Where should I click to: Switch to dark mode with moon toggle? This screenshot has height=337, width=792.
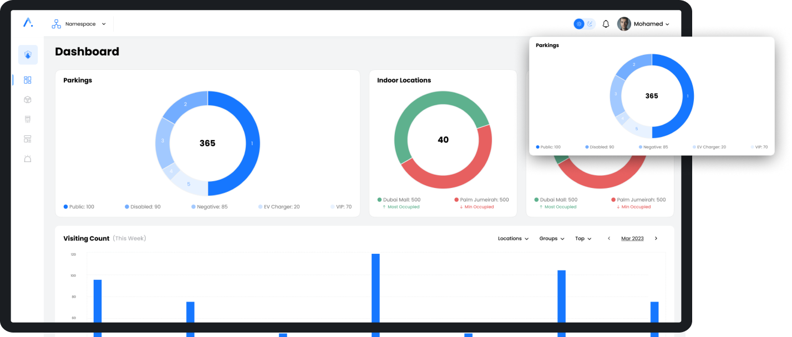[x=590, y=24]
